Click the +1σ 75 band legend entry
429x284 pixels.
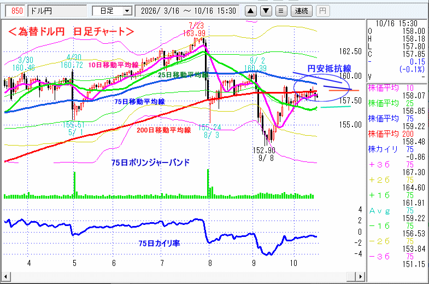click(391, 195)
